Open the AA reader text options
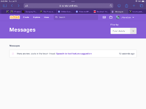 [x=26, y=6]
